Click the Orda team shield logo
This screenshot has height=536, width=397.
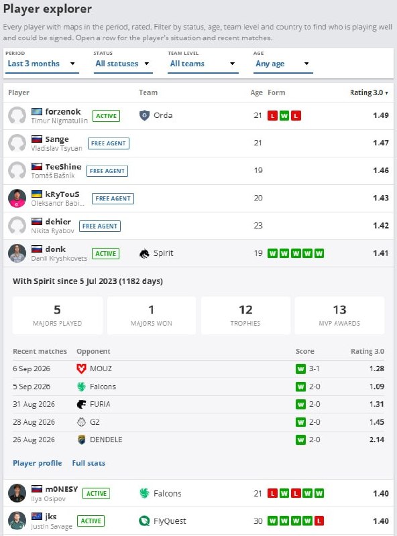[x=144, y=115]
